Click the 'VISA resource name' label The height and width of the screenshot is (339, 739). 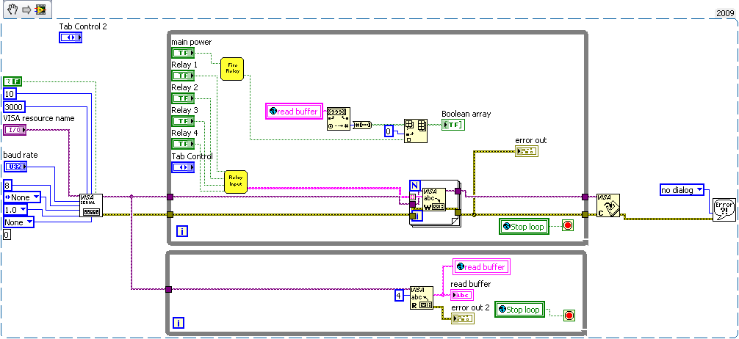[x=39, y=118]
